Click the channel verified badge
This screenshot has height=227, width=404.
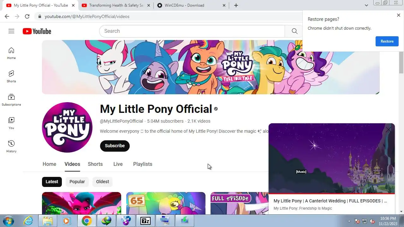coord(216,109)
